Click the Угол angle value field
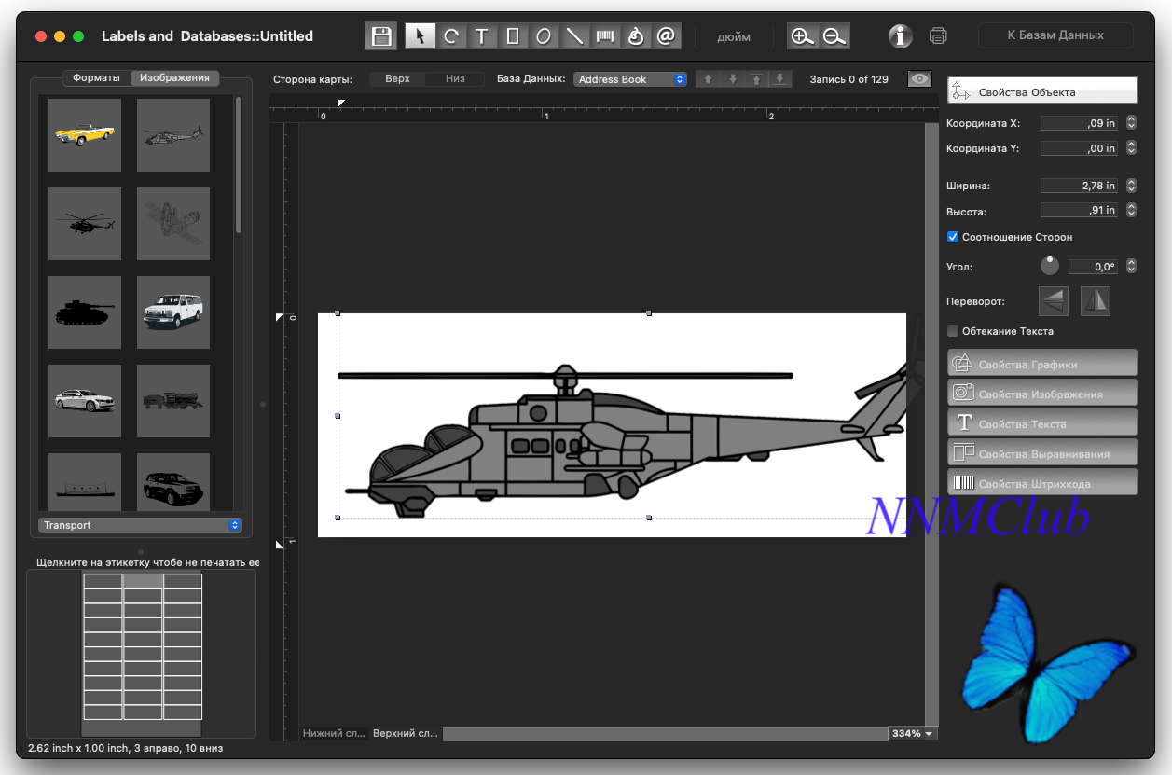Viewport: 1172px width, 775px height. pyautogui.click(x=1093, y=266)
